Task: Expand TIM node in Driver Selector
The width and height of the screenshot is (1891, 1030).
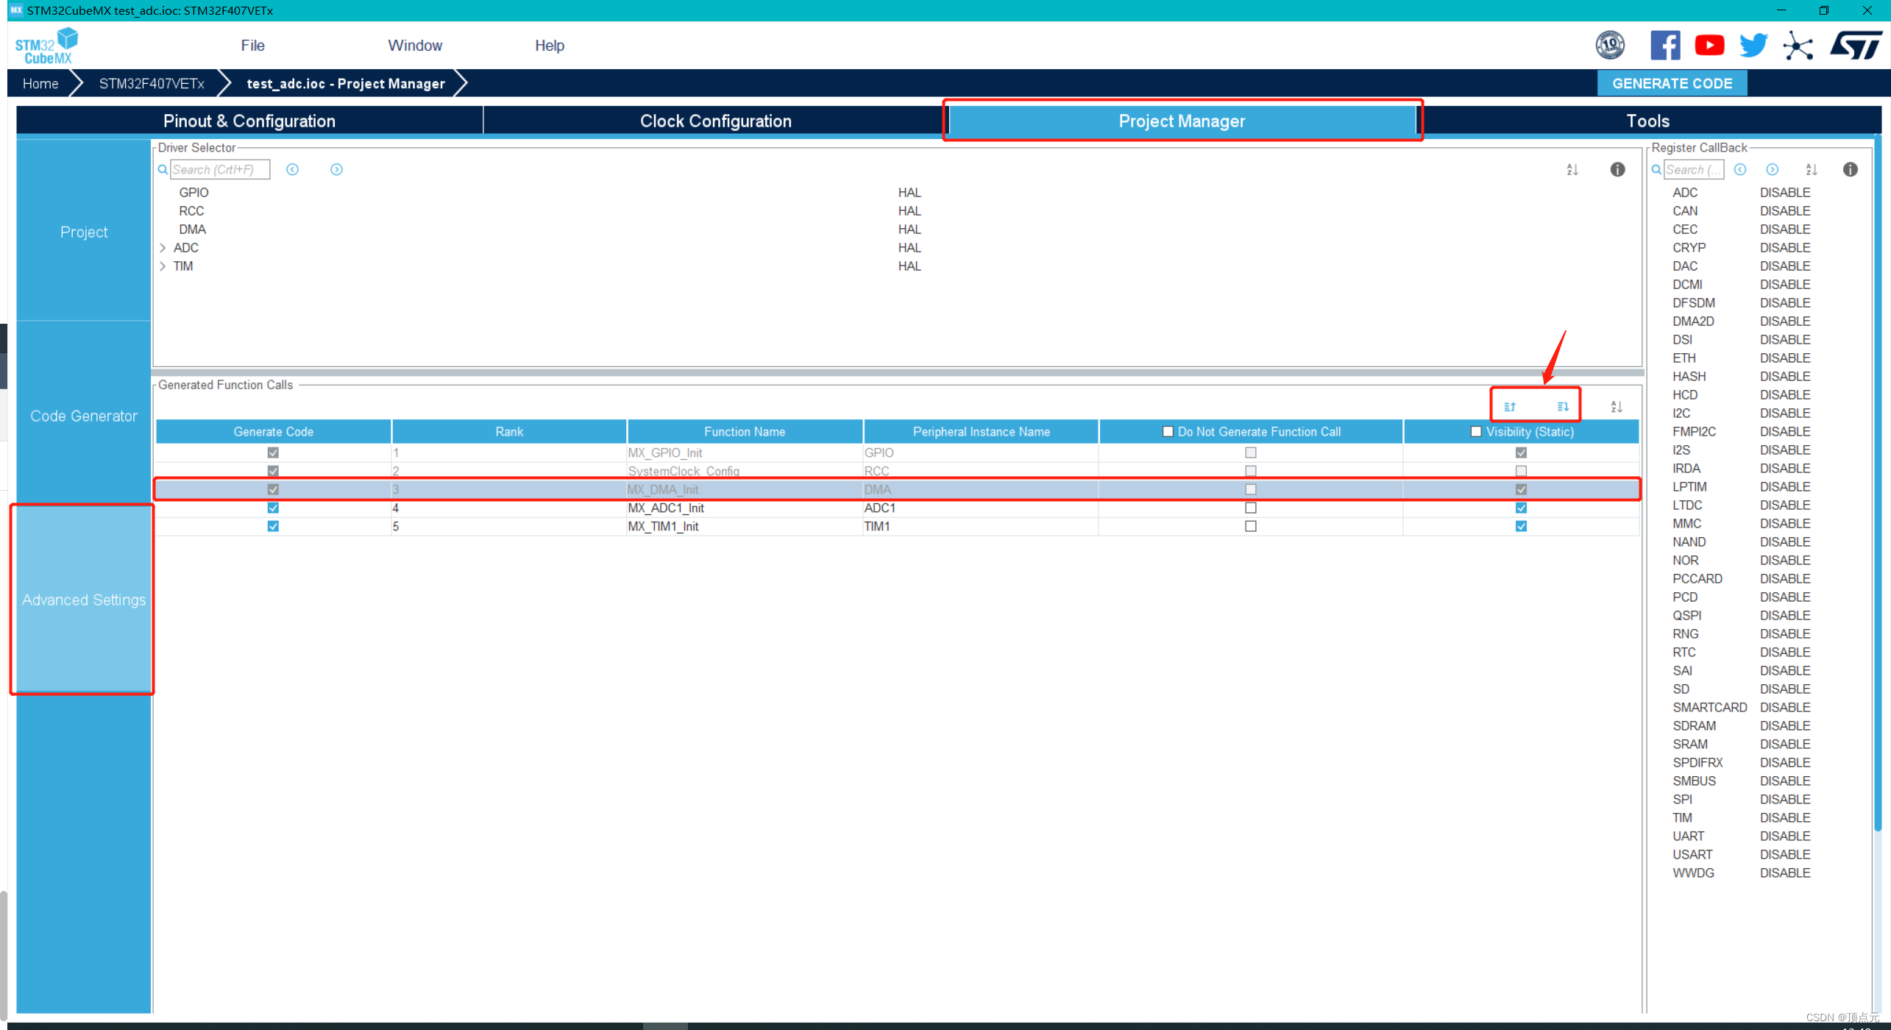Action: click(163, 266)
